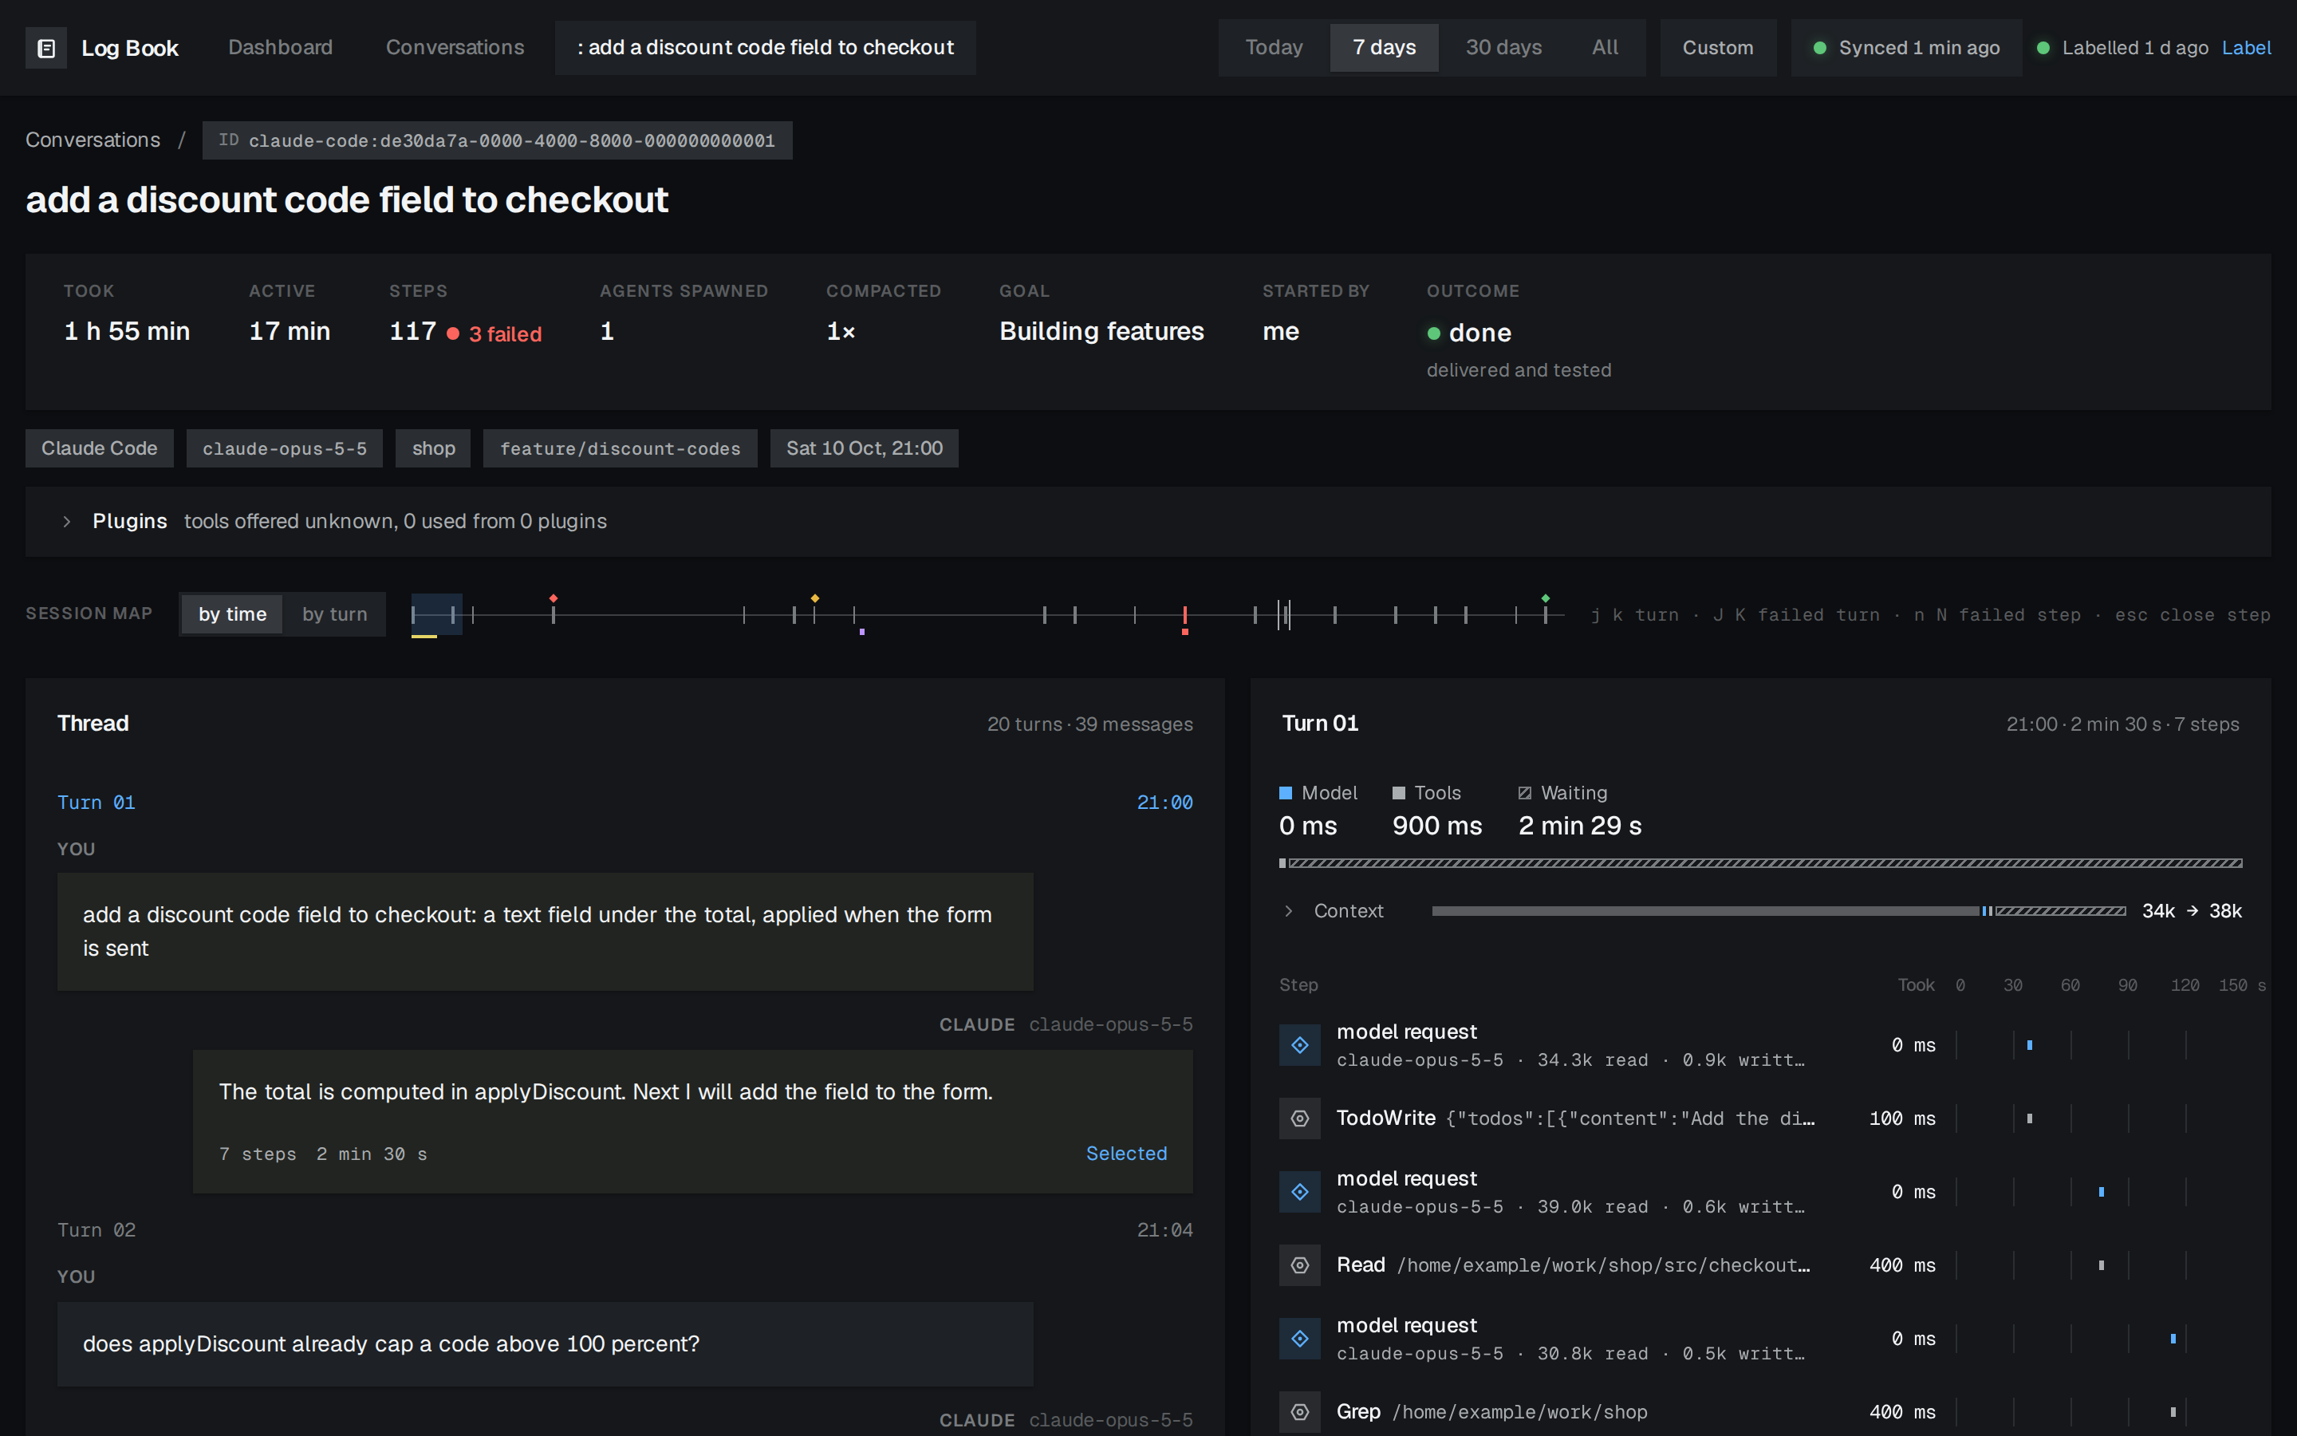This screenshot has width=2297, height=1436.
Task: Click the red failed-step tick on session map
Action: 1184,615
